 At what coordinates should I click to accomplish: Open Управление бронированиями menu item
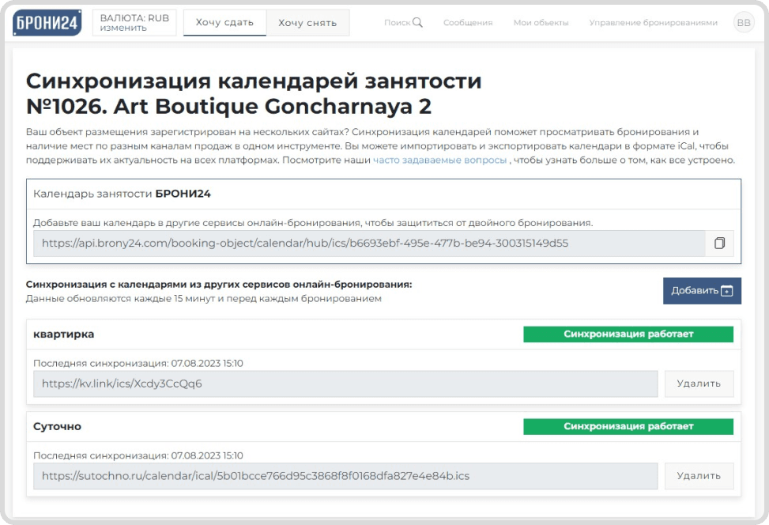654,23
